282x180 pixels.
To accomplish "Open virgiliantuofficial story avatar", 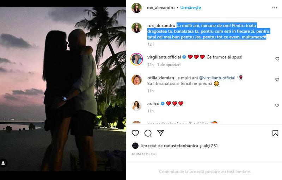I will (136, 59).
